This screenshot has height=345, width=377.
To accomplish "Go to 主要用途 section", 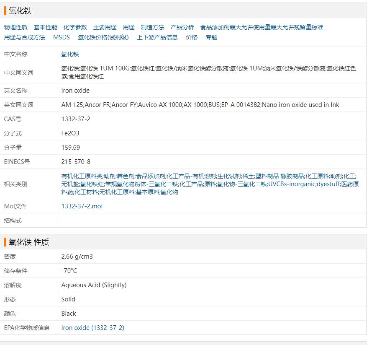I will coord(105,27).
